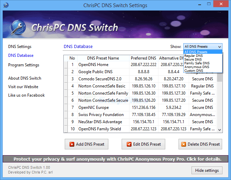Viewport: 231px width, 180px height.
Task: Click the 8.8.8.8 preferred DNS cell
Action: (144, 72)
